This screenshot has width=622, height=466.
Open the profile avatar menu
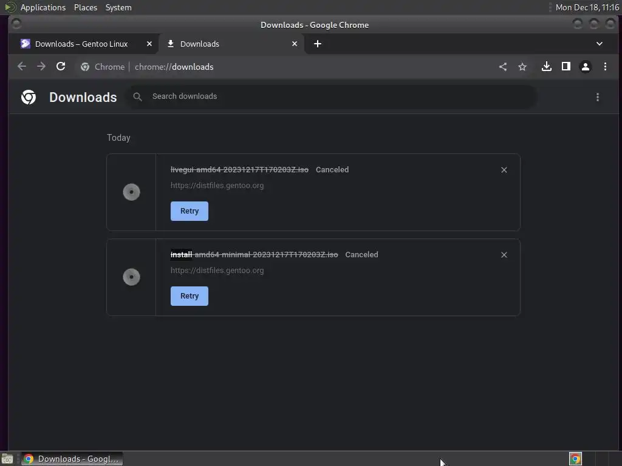point(586,67)
